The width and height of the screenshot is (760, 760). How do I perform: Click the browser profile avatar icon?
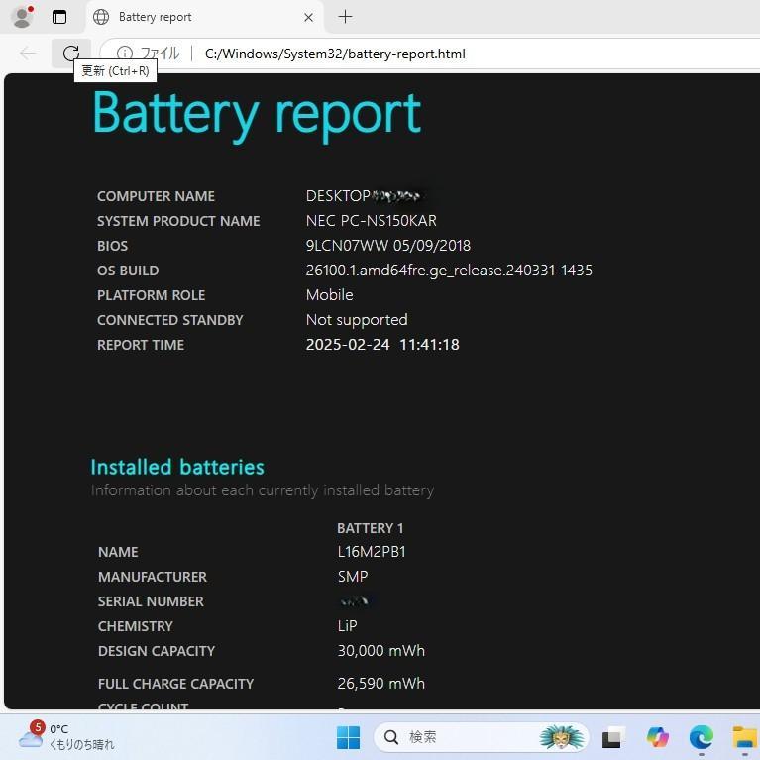(x=23, y=17)
